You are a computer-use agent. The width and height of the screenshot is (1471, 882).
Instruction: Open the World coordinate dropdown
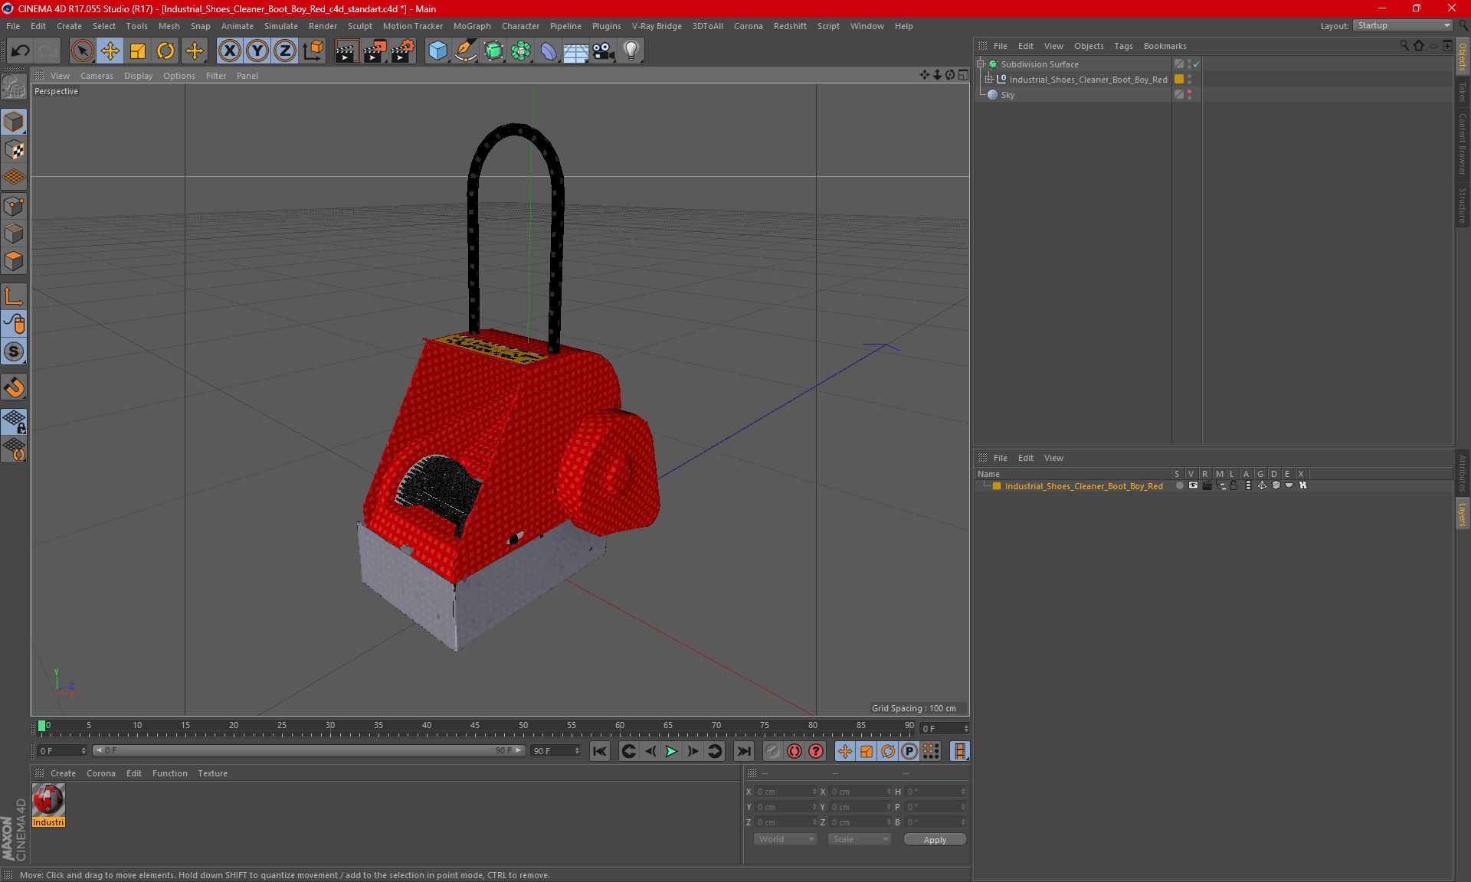click(785, 839)
